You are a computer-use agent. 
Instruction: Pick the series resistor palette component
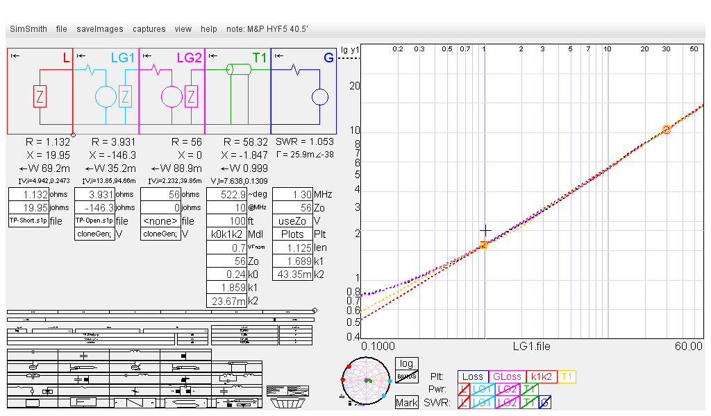click(x=84, y=390)
